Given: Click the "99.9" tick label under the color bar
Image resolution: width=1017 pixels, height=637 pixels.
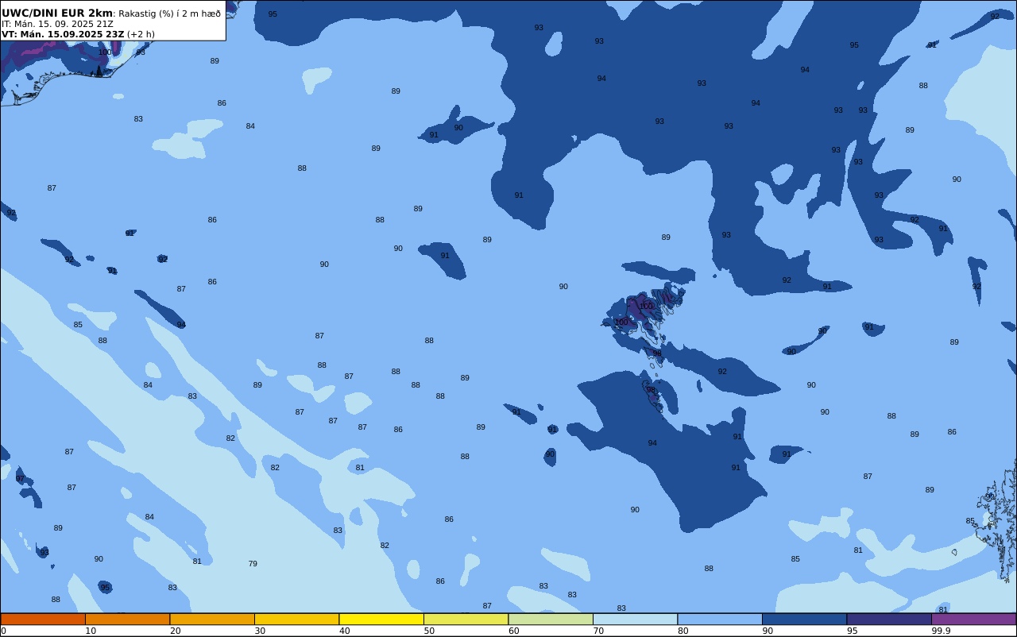Looking at the screenshot, I should (x=941, y=631).
